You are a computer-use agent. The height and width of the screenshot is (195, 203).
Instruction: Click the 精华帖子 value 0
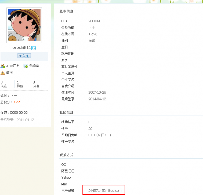89,122
